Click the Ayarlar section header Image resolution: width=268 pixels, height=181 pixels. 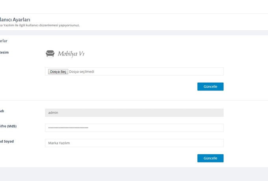[x=4, y=41]
